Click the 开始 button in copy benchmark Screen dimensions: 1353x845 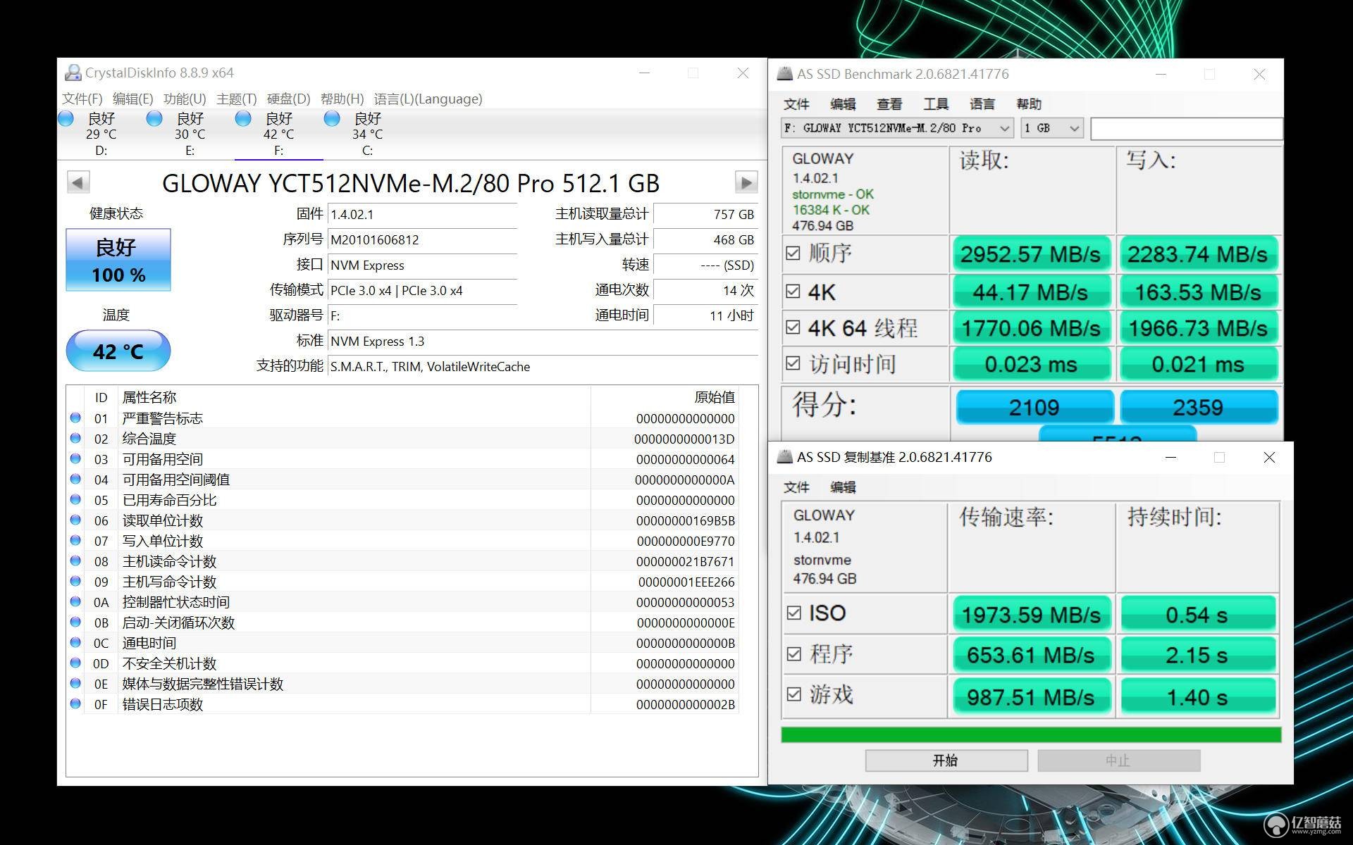946,760
